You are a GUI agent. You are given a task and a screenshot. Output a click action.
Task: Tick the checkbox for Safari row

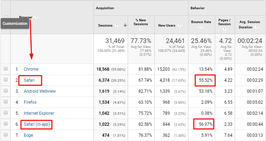tap(6, 80)
